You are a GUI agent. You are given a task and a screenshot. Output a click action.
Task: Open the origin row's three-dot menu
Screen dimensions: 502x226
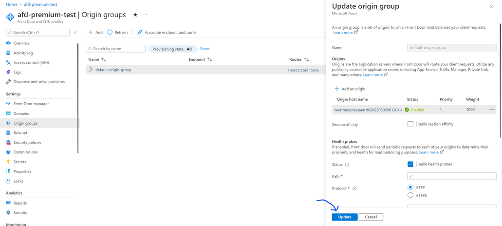(492, 110)
